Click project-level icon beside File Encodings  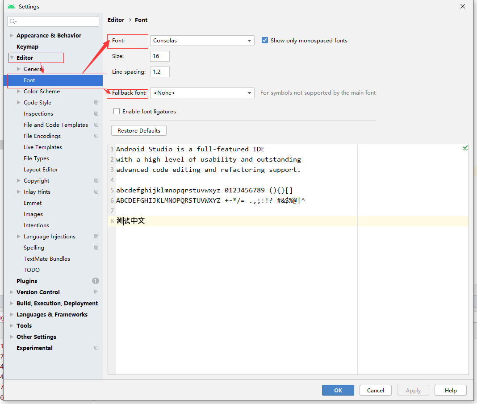(96, 136)
